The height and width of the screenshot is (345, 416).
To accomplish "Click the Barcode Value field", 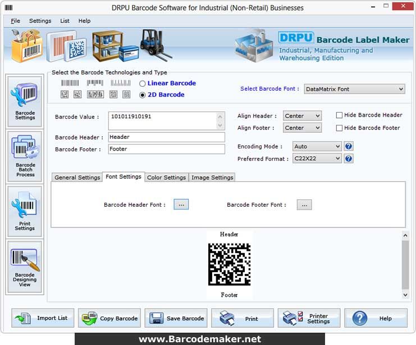I will click(x=162, y=121).
